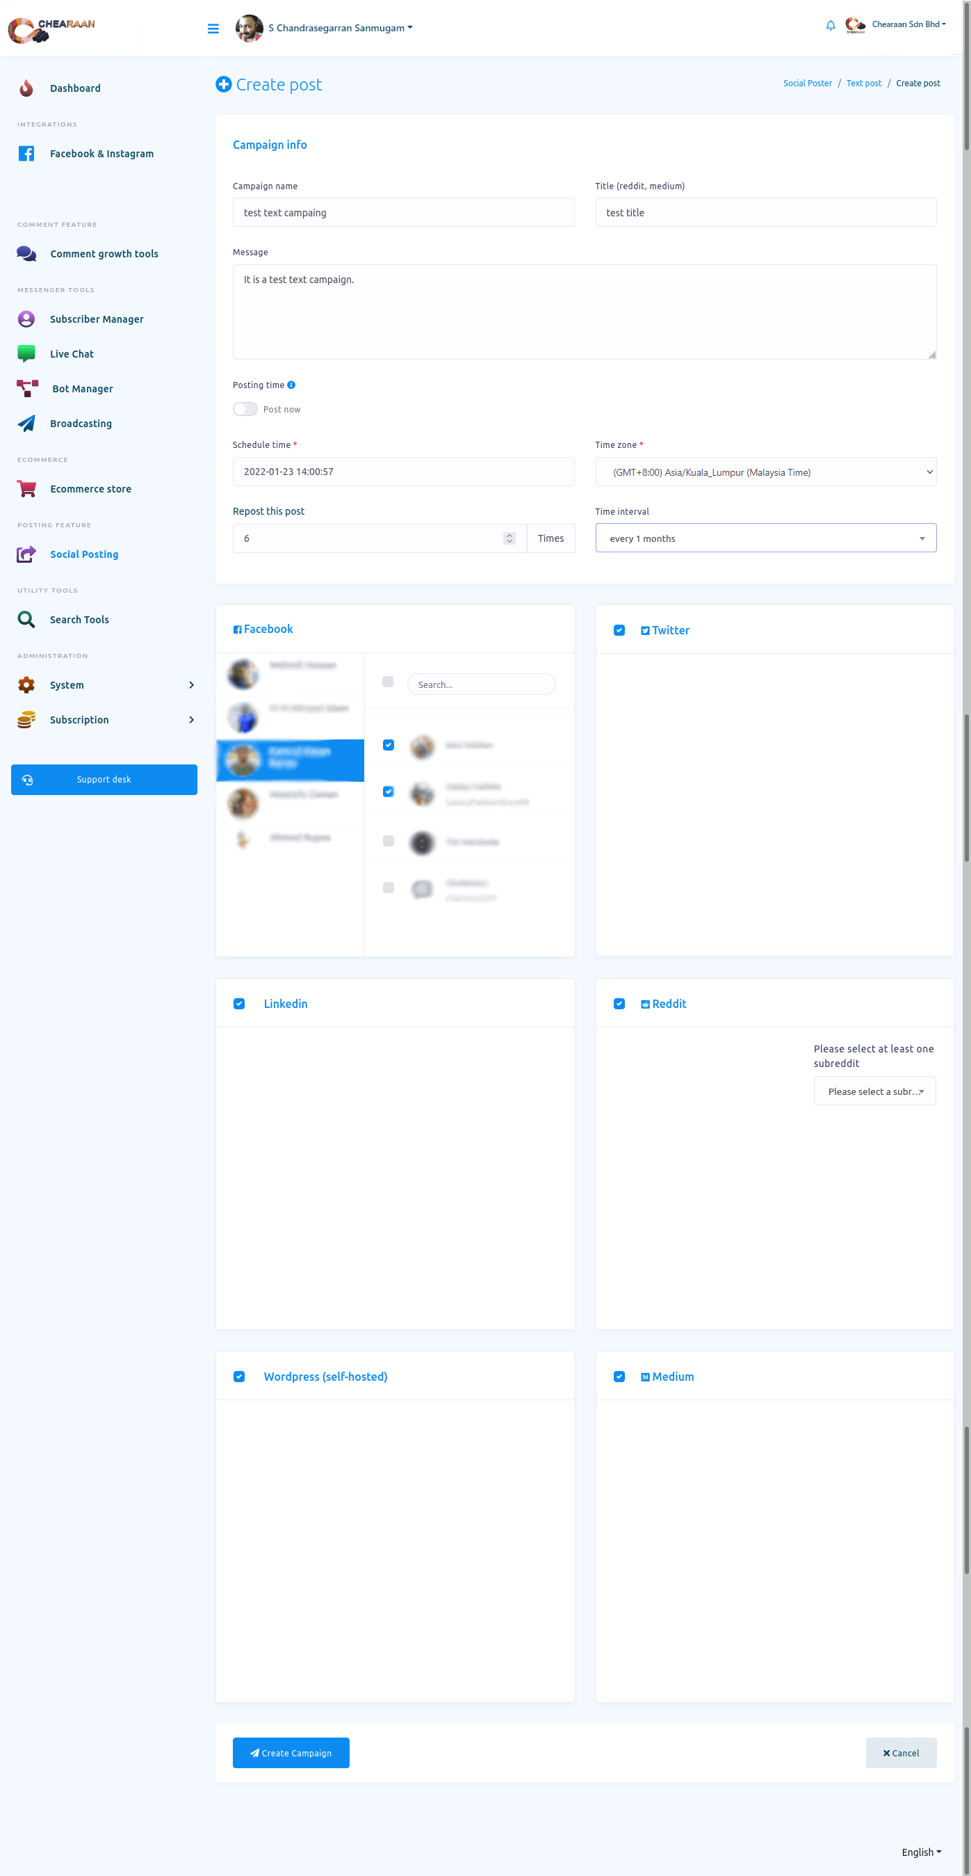Click the Campaign name input field
The width and height of the screenshot is (971, 1876).
pos(403,213)
